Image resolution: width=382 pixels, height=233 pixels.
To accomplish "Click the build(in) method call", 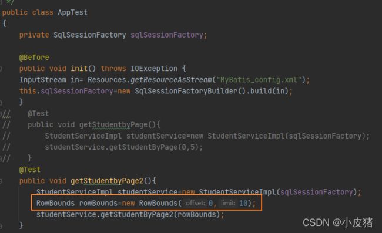I will tap(269, 91).
